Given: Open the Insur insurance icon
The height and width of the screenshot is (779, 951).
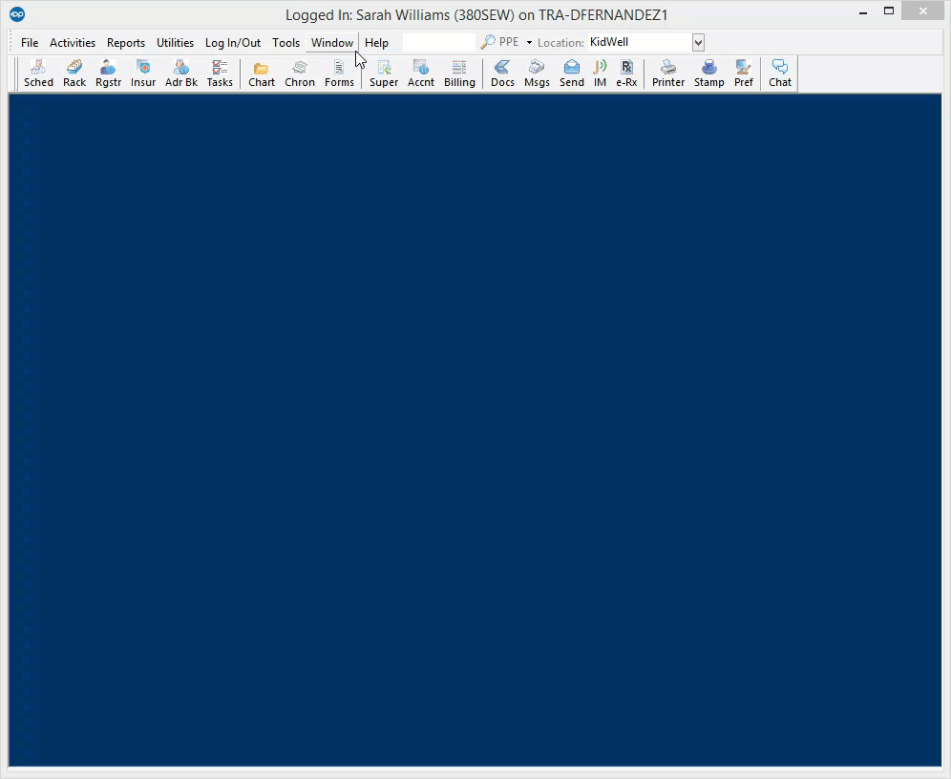Looking at the screenshot, I should (x=143, y=74).
